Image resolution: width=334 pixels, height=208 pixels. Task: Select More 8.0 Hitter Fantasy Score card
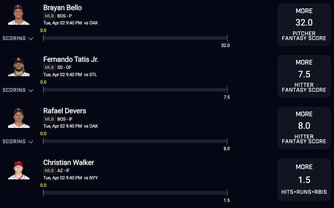coord(304,128)
